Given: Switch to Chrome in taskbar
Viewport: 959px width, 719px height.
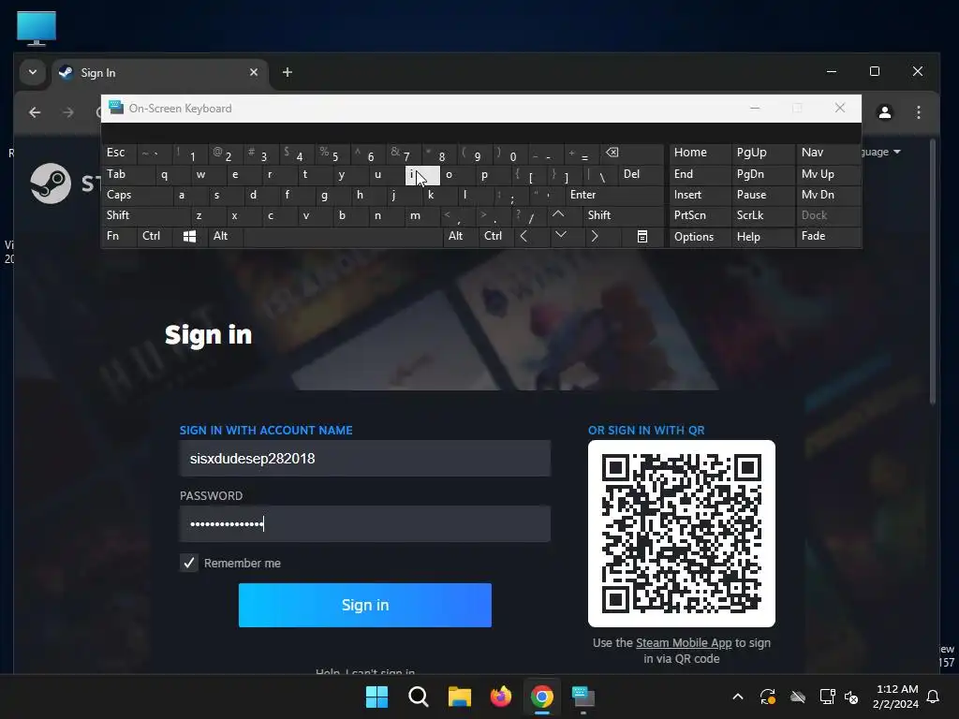Looking at the screenshot, I should tap(542, 697).
